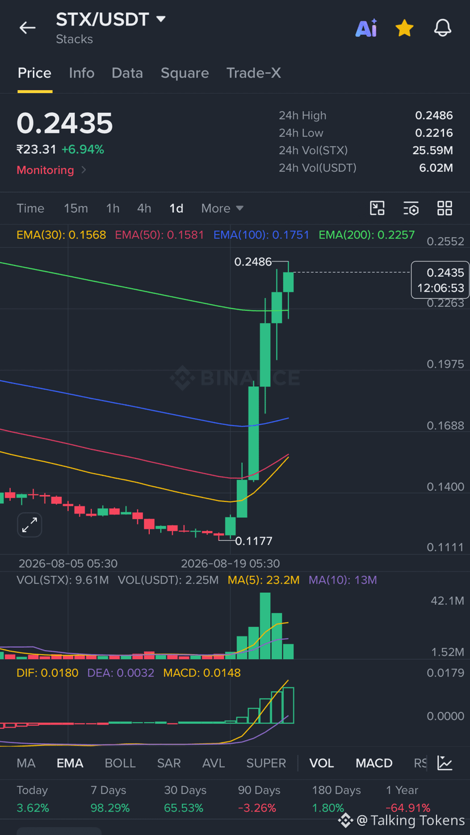Enable the BOLL indicator
470x835 pixels.
tap(120, 763)
